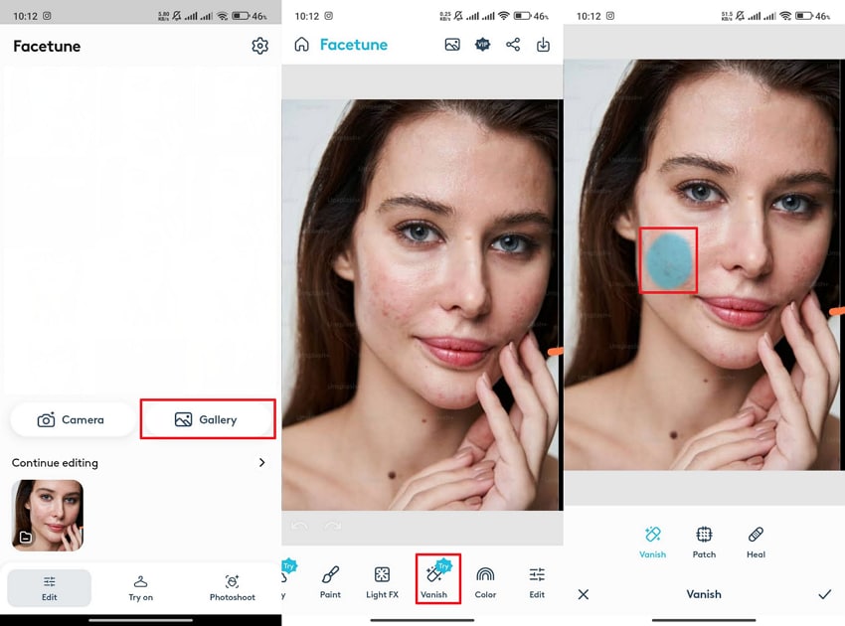Tap the Facetune title on home screen
This screenshot has width=845, height=626.
coord(47,47)
